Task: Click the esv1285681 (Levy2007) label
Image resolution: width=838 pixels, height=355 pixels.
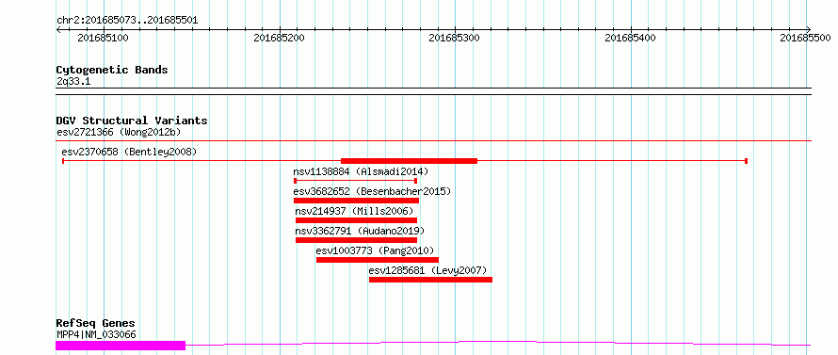Action: (x=428, y=270)
